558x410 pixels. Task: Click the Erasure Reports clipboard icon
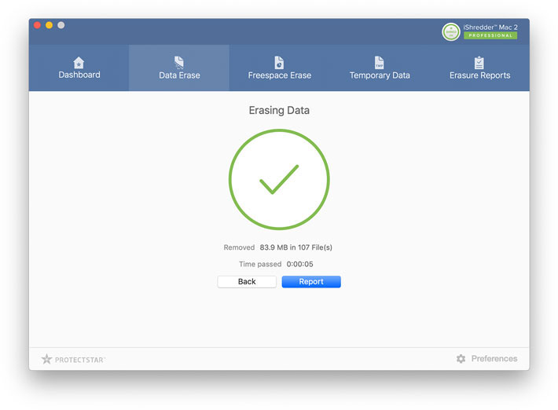pyautogui.click(x=479, y=62)
